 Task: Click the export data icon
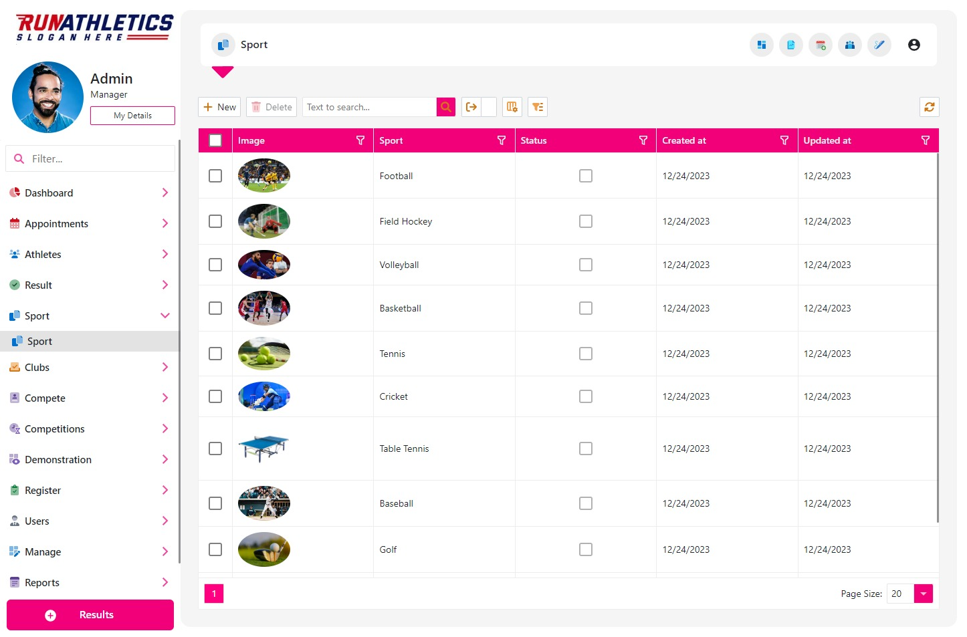(471, 107)
